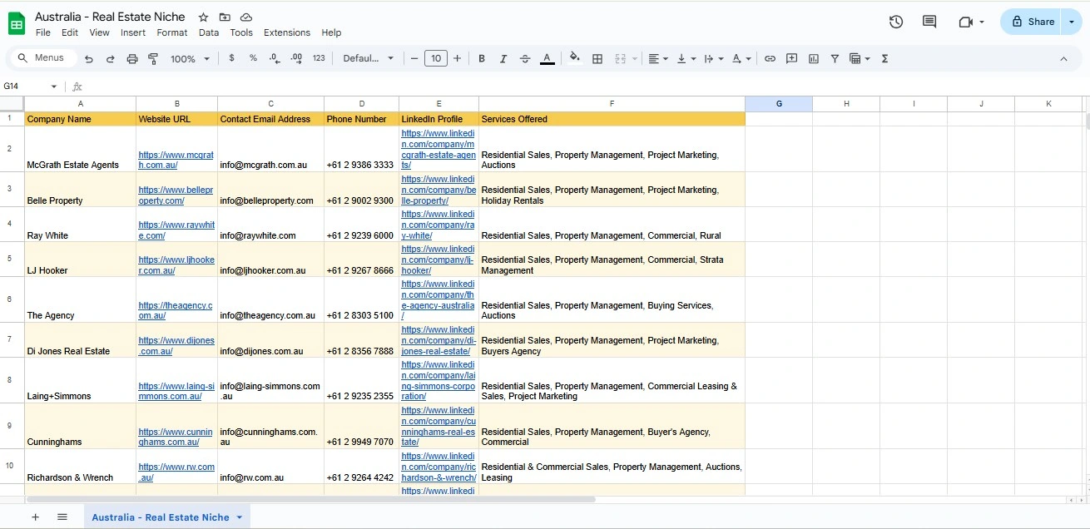Open the View menu
The image size is (1090, 529).
click(x=99, y=33)
